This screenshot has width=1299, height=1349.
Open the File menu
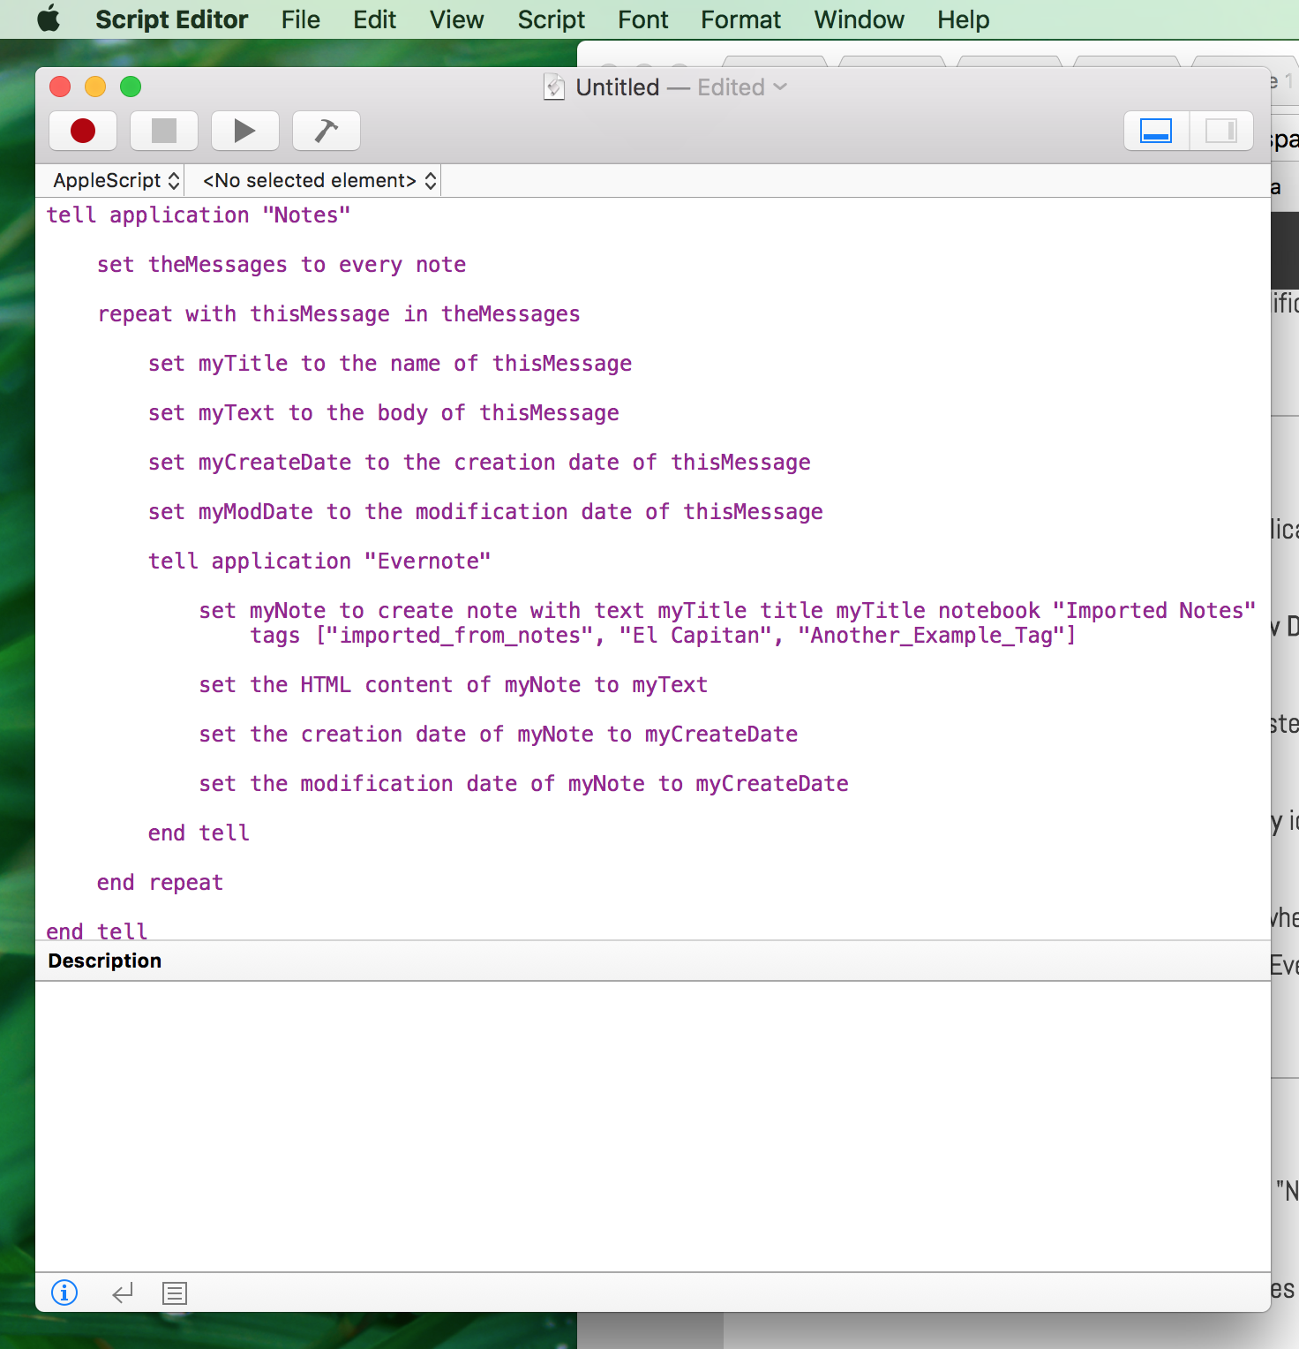point(300,19)
